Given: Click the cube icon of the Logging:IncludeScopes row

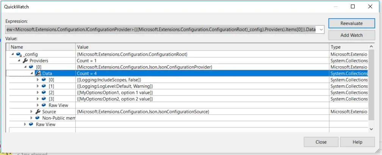Looking at the screenshot, I should 44,80.
